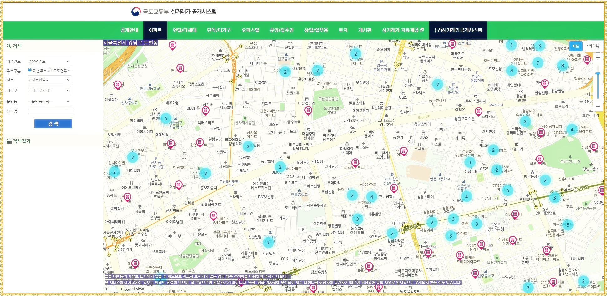Click the kakao logo on the map
607x296 pixels.
[139, 289]
